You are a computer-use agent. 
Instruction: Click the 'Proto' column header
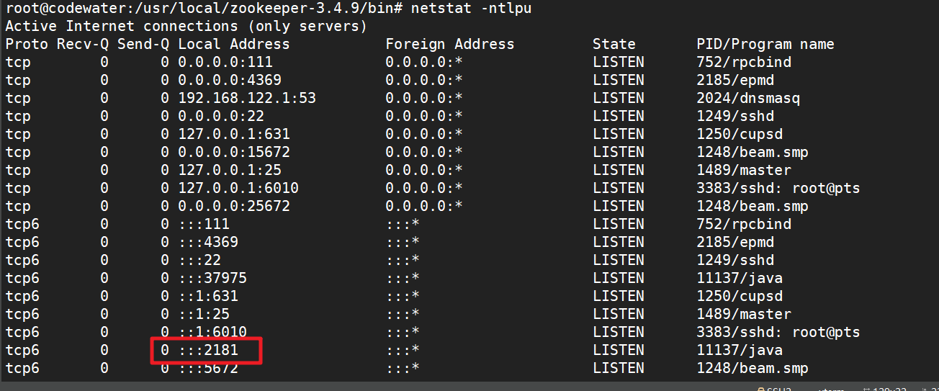pyautogui.click(x=27, y=45)
